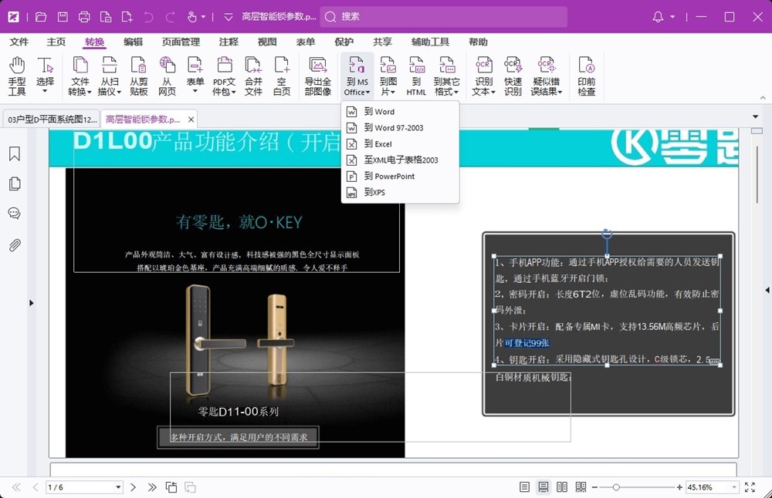Open the bookmarks panel in the left sidebar
The height and width of the screenshot is (498, 772).
tap(14, 153)
